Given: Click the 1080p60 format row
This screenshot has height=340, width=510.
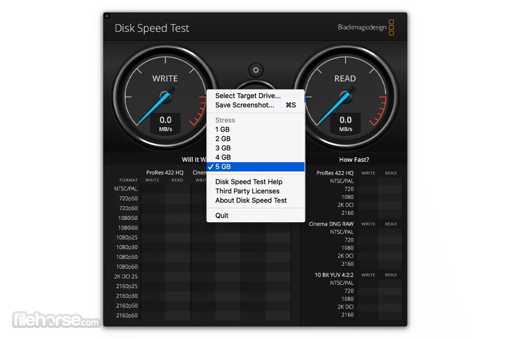Looking at the screenshot, I should (127, 267).
